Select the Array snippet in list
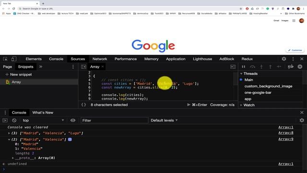 point(39,82)
